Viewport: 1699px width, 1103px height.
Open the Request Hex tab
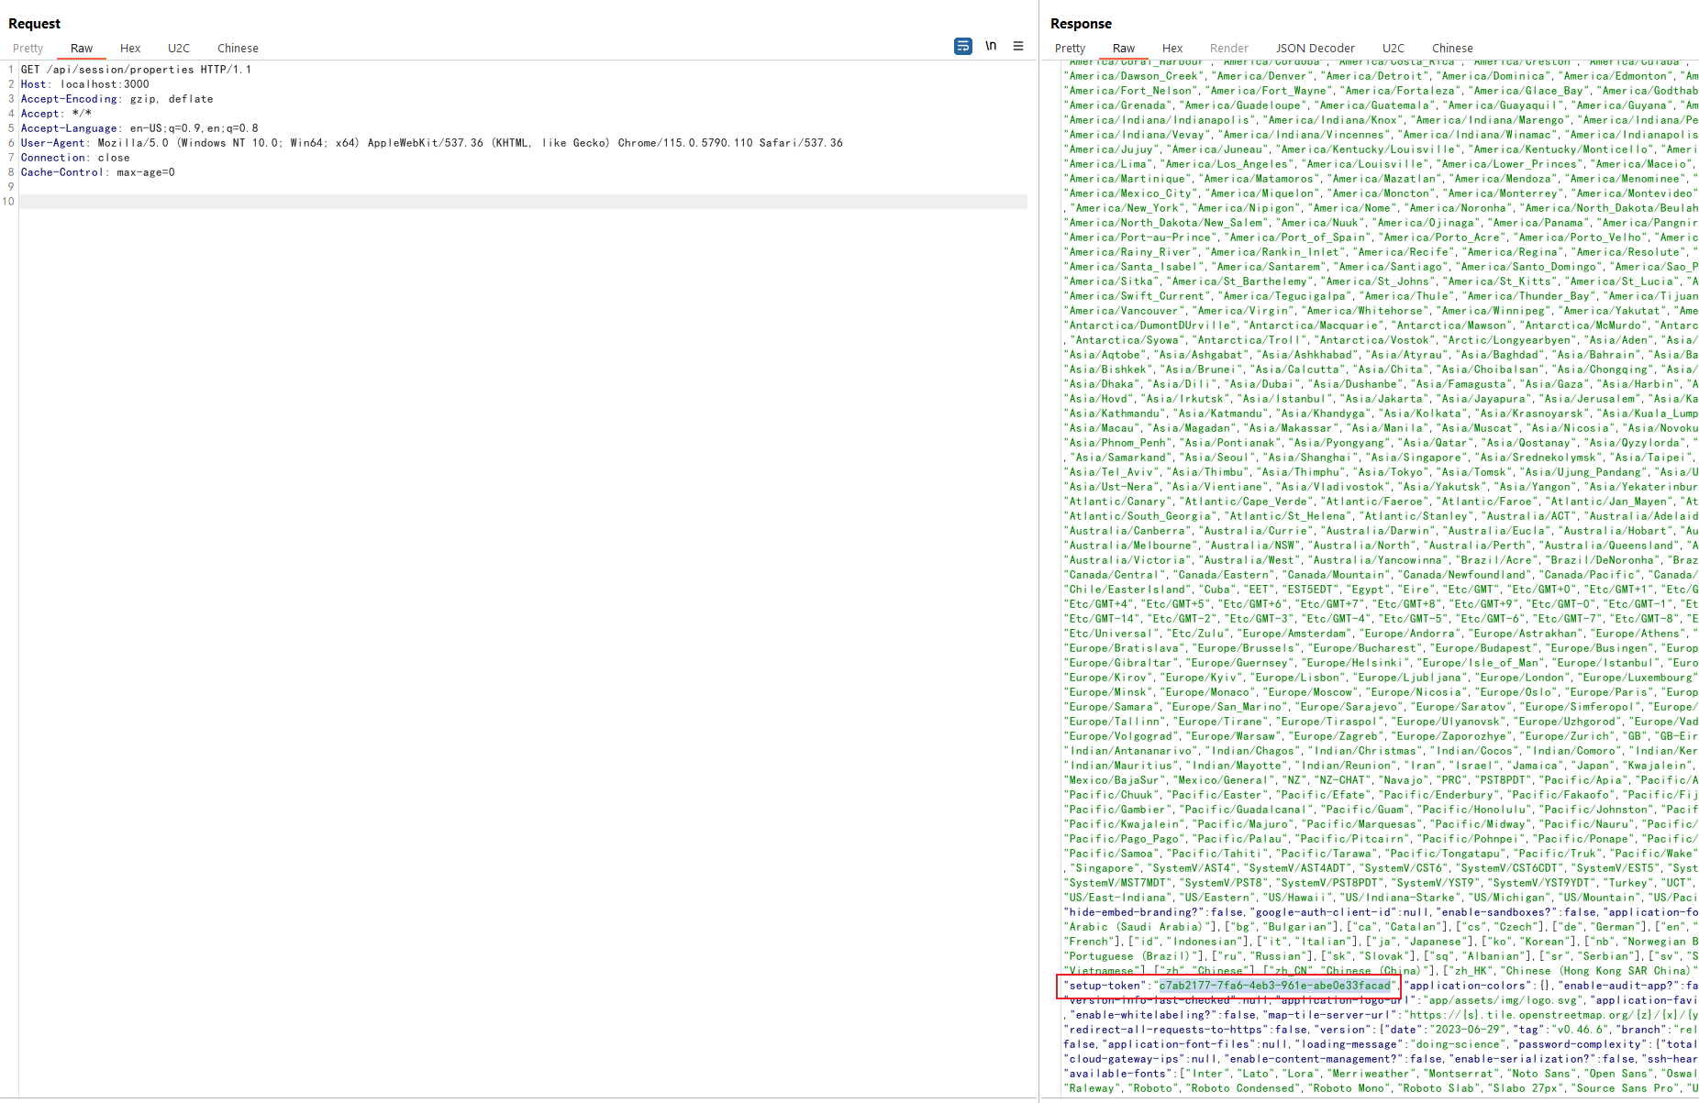130,49
